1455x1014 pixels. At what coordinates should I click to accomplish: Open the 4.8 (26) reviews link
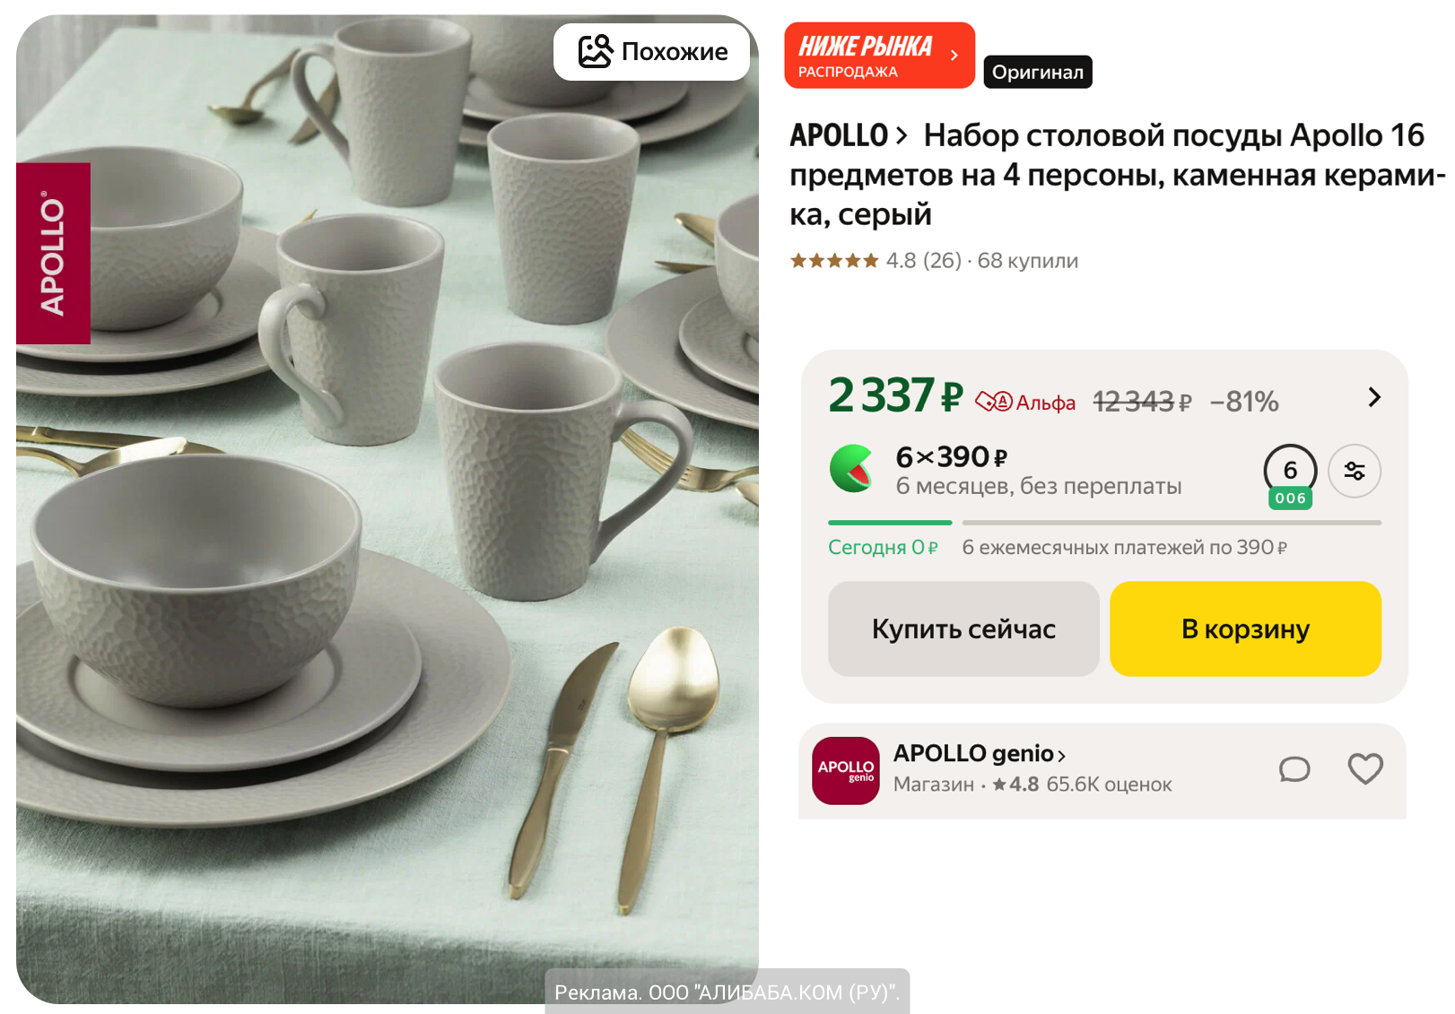923,261
